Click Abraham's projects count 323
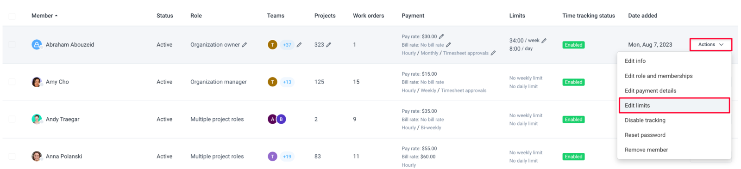 coord(319,45)
